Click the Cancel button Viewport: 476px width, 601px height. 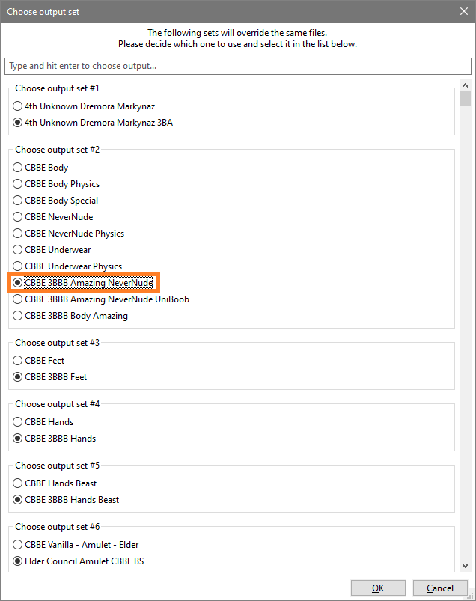pyautogui.click(x=440, y=588)
